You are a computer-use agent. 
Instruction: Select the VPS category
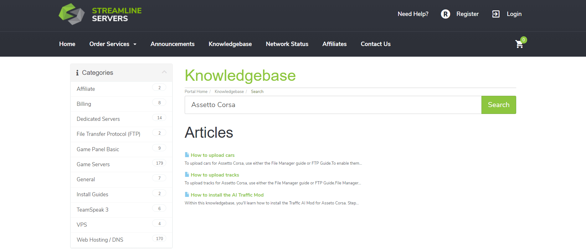(x=121, y=225)
